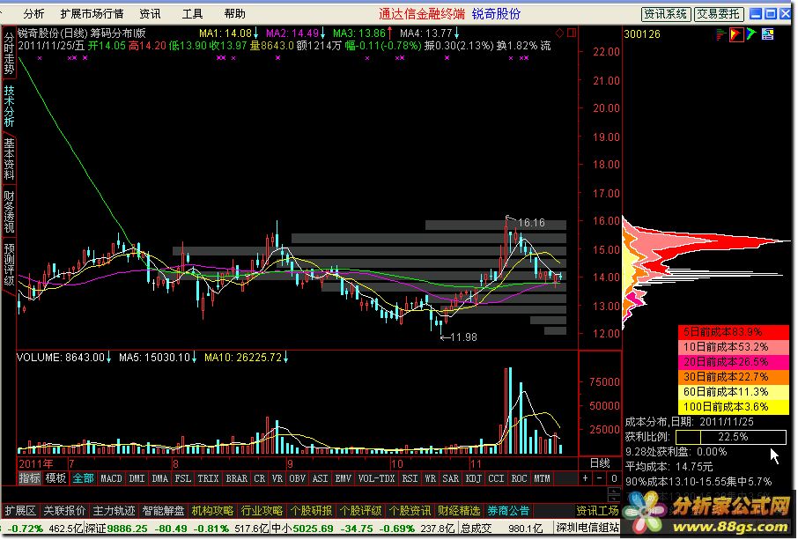This screenshot has width=798, height=540.
Task: Click the minus button beside indicator tabs
Action: click(600, 479)
